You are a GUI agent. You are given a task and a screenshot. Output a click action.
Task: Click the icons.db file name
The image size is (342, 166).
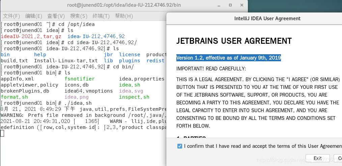(77, 85)
